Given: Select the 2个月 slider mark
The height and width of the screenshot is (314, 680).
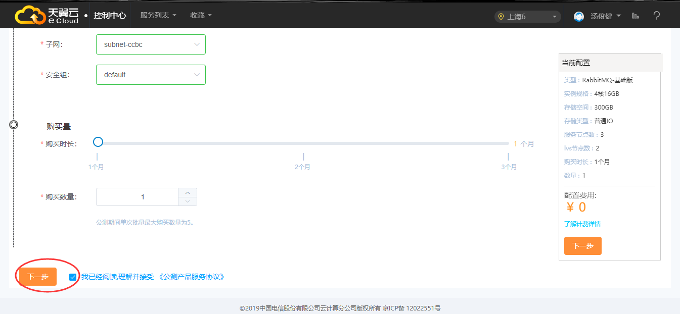Looking at the screenshot, I should click(x=302, y=167).
